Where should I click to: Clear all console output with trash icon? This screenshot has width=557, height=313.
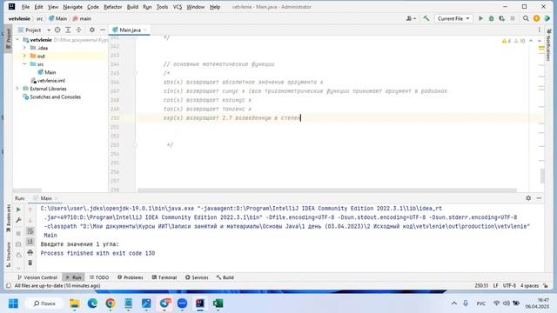click(30, 263)
